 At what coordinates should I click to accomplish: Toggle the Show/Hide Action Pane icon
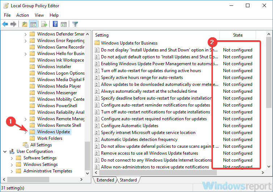pos(64,24)
